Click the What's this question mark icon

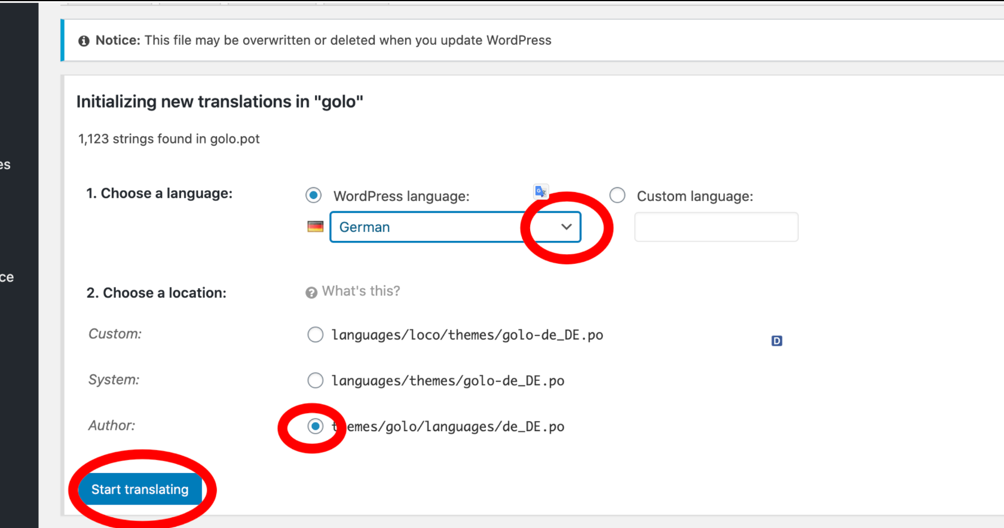point(311,292)
